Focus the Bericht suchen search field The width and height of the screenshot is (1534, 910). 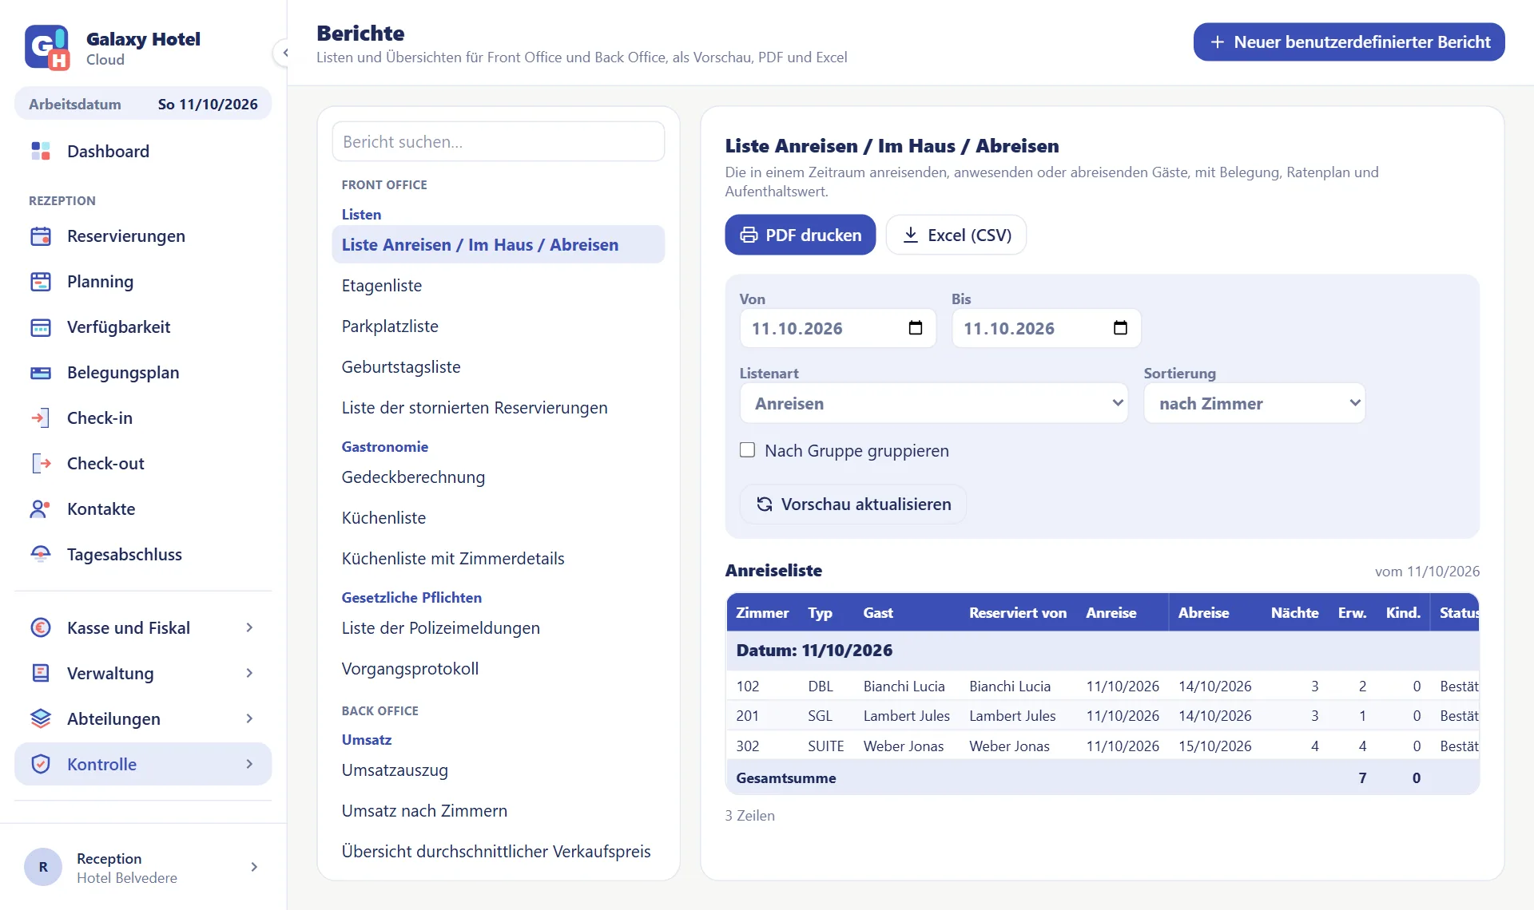pyautogui.click(x=499, y=142)
